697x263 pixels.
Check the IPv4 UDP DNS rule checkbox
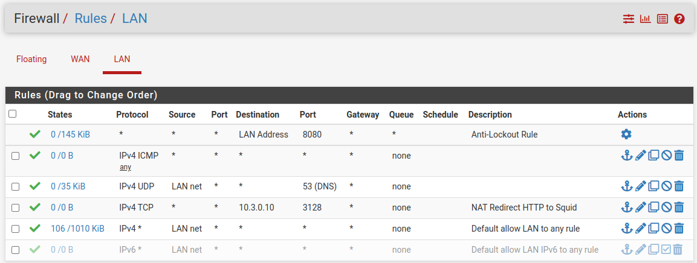(x=15, y=186)
